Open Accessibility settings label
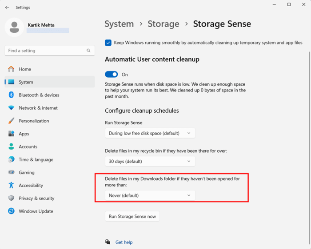The width and height of the screenshot is (311, 249). click(31, 186)
